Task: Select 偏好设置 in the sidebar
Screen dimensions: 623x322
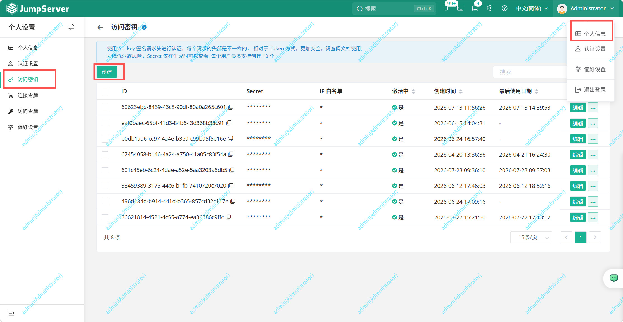Action: click(x=42, y=127)
